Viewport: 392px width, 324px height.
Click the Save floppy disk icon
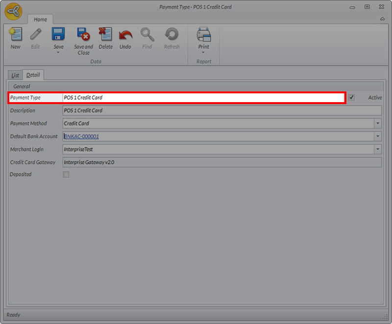coord(58,35)
